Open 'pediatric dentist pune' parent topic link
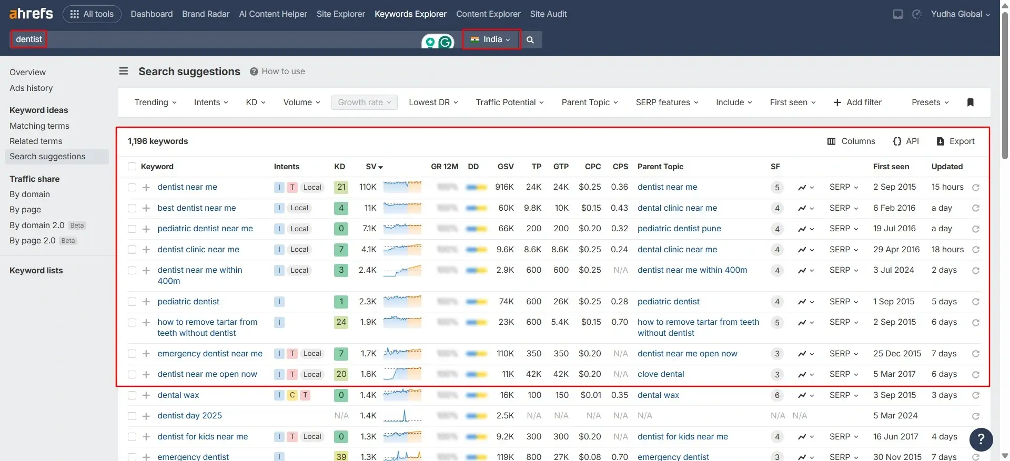This screenshot has width=1010, height=461. point(679,229)
